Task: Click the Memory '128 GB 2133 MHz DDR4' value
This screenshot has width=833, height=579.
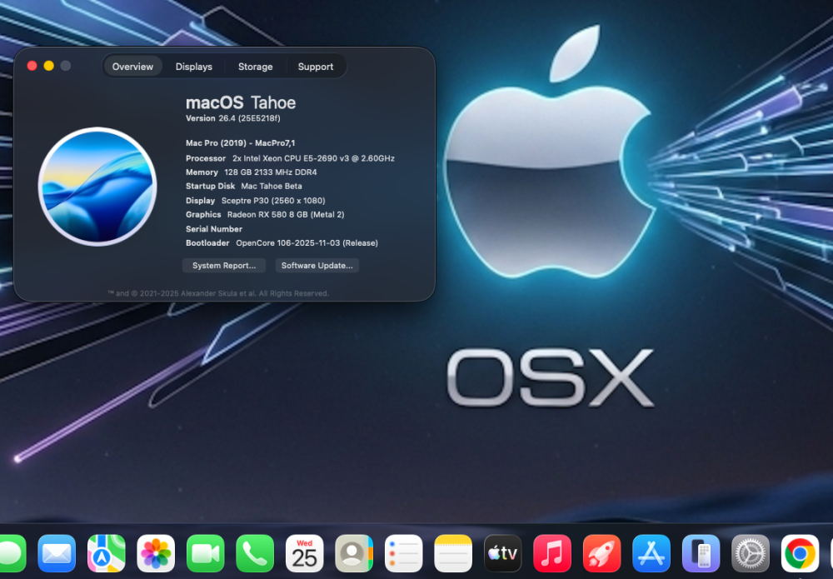Action: (271, 172)
